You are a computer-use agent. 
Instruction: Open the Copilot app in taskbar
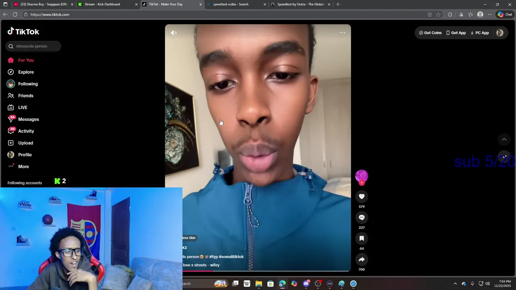[294, 284]
